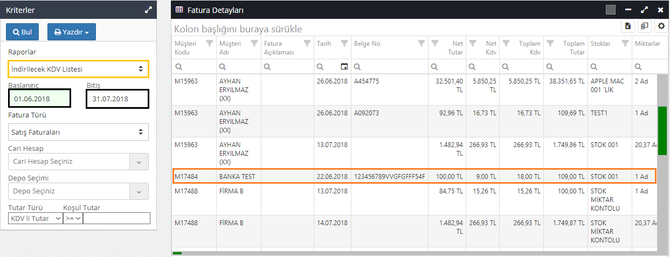Image resolution: width=670 pixels, height=257 pixels.
Task: Expand the Kriterler panel
Action: (149, 10)
